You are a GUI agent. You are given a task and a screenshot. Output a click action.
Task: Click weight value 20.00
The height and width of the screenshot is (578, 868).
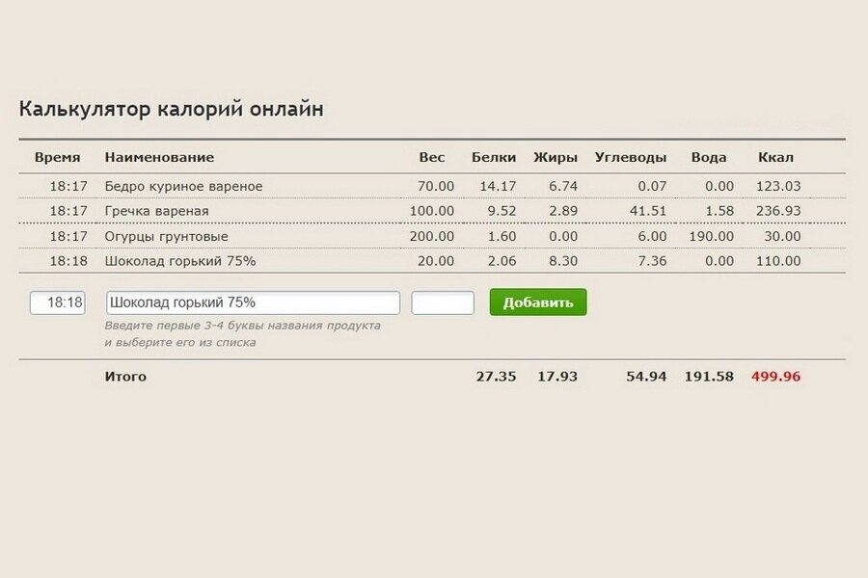[436, 261]
